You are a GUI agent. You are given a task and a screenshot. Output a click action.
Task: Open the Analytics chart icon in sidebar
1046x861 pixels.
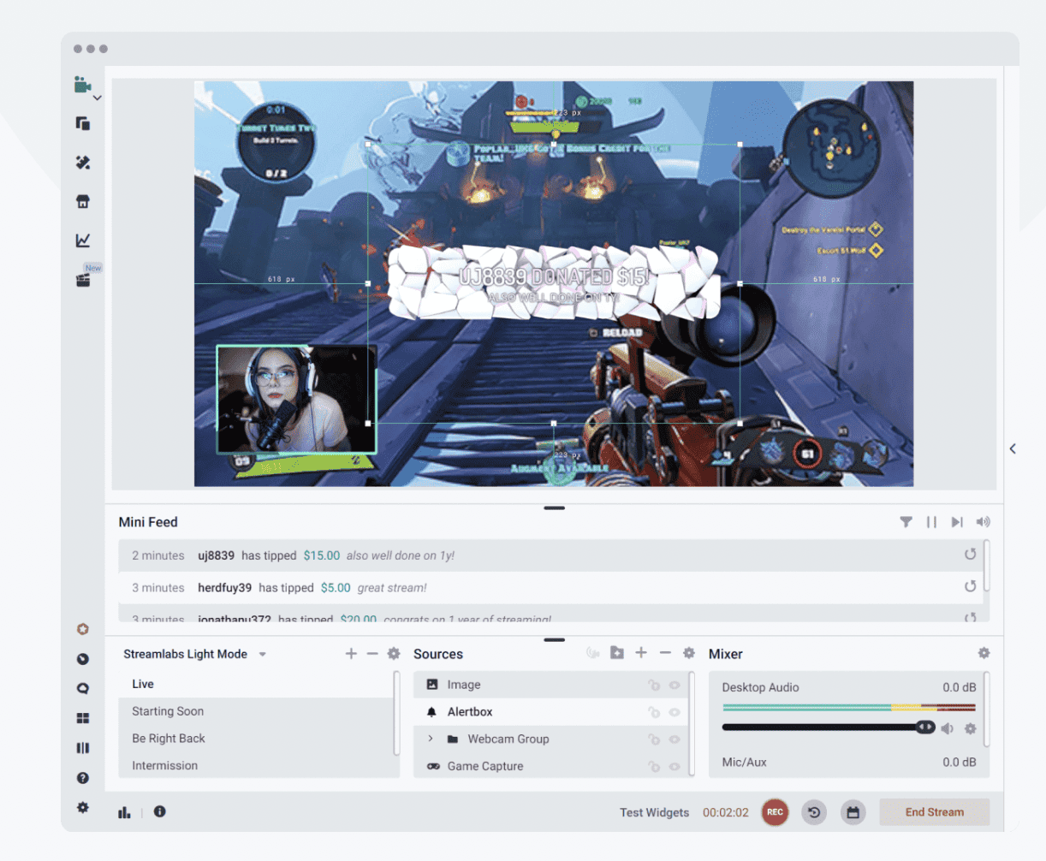83,240
